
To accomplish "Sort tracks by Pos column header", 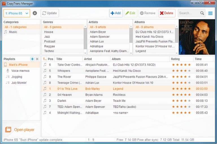I will (51, 59).
